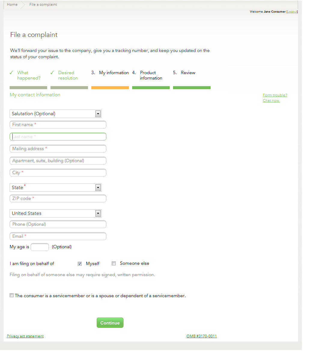Click into the Mailing address field
The height and width of the screenshot is (359, 310).
[x=58, y=149]
